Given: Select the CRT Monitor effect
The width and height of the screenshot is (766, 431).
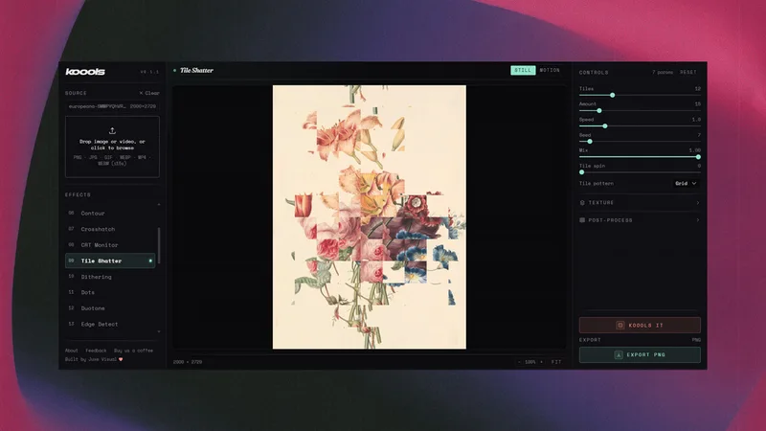Looking at the screenshot, I should point(110,245).
